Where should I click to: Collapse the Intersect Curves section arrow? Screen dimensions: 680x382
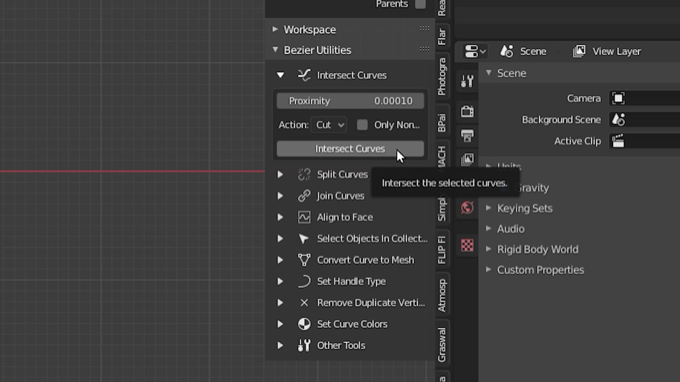pos(280,75)
